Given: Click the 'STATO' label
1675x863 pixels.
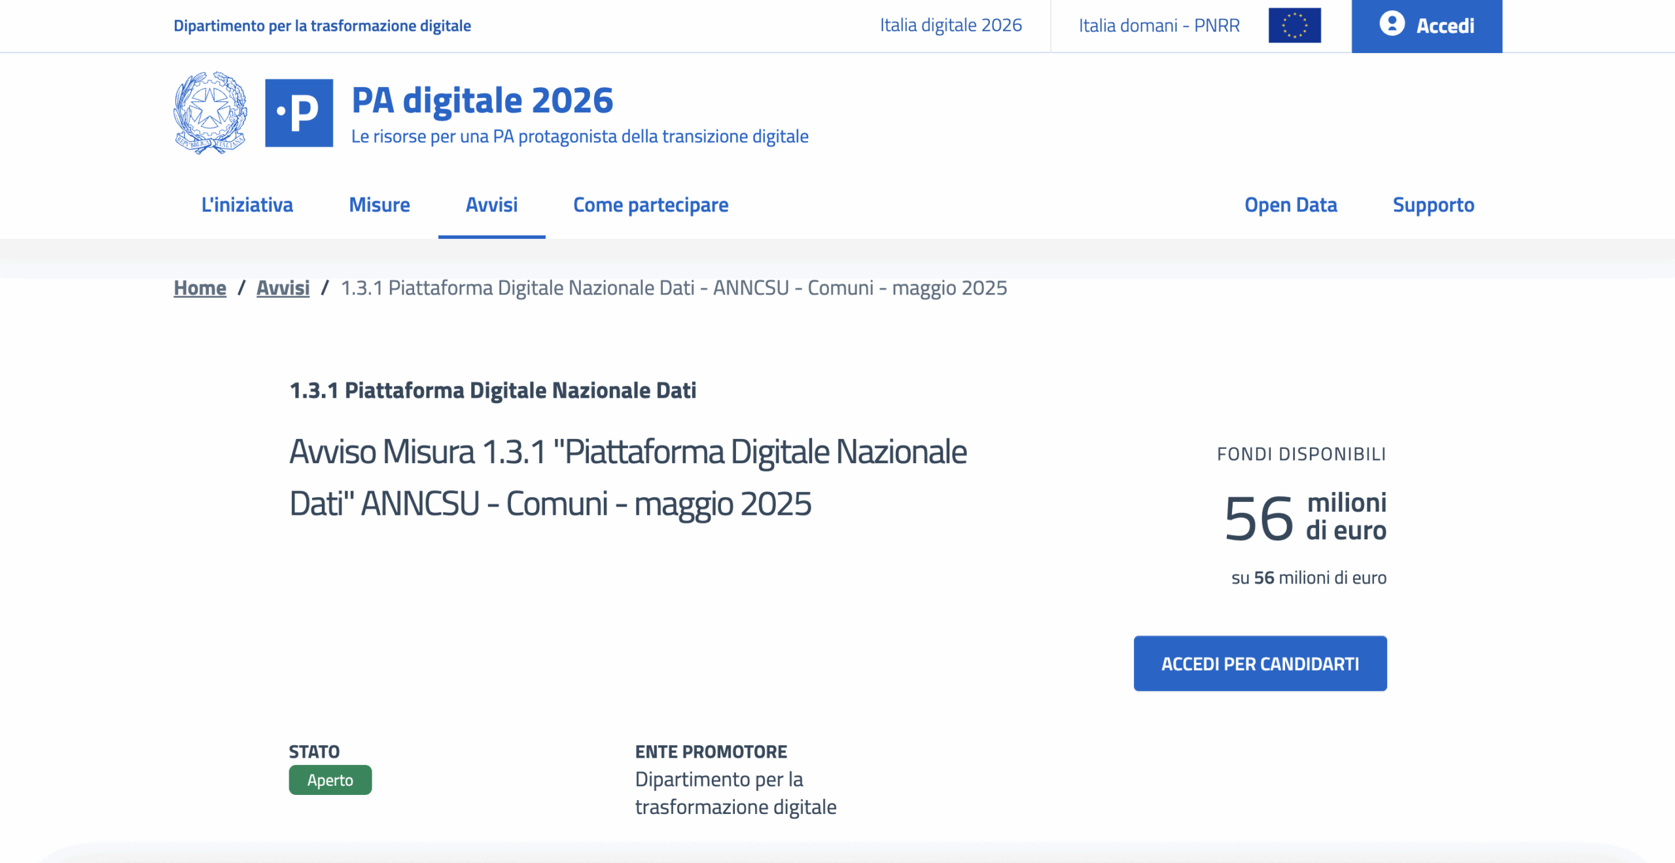Looking at the screenshot, I should [314, 752].
